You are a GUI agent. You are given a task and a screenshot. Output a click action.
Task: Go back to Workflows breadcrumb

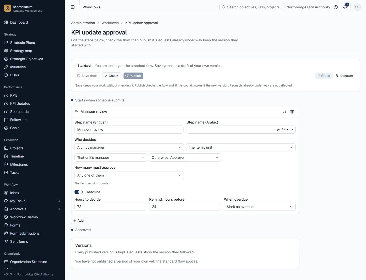coord(110,23)
